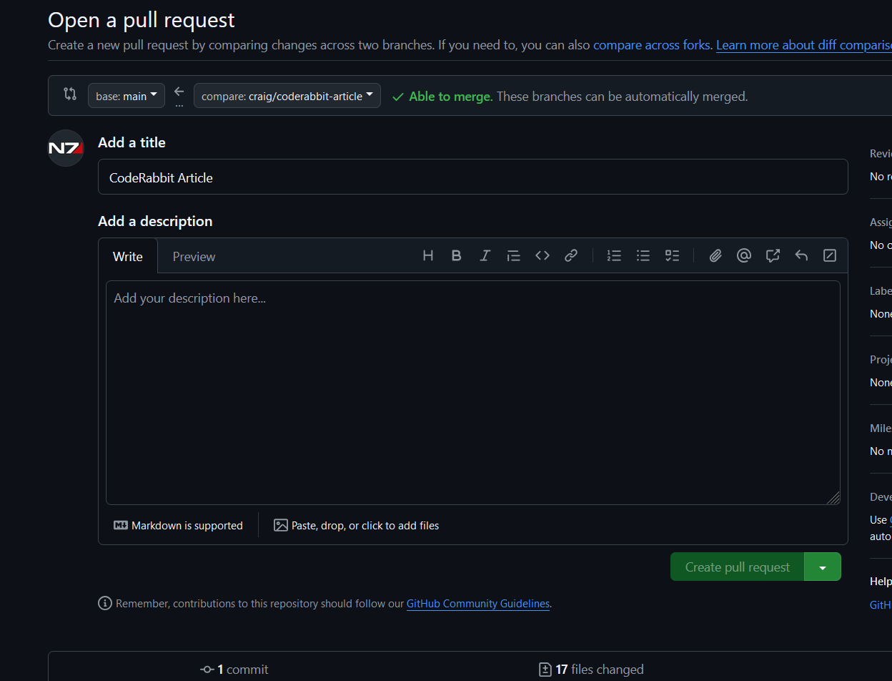Click the image icon to add files
This screenshot has width=892, height=681.
tap(281, 525)
